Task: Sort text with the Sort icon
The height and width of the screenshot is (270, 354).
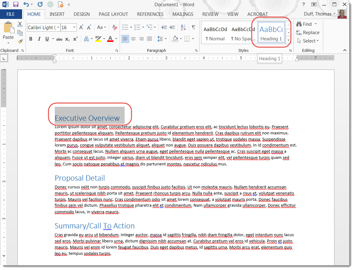Action: click(183, 28)
